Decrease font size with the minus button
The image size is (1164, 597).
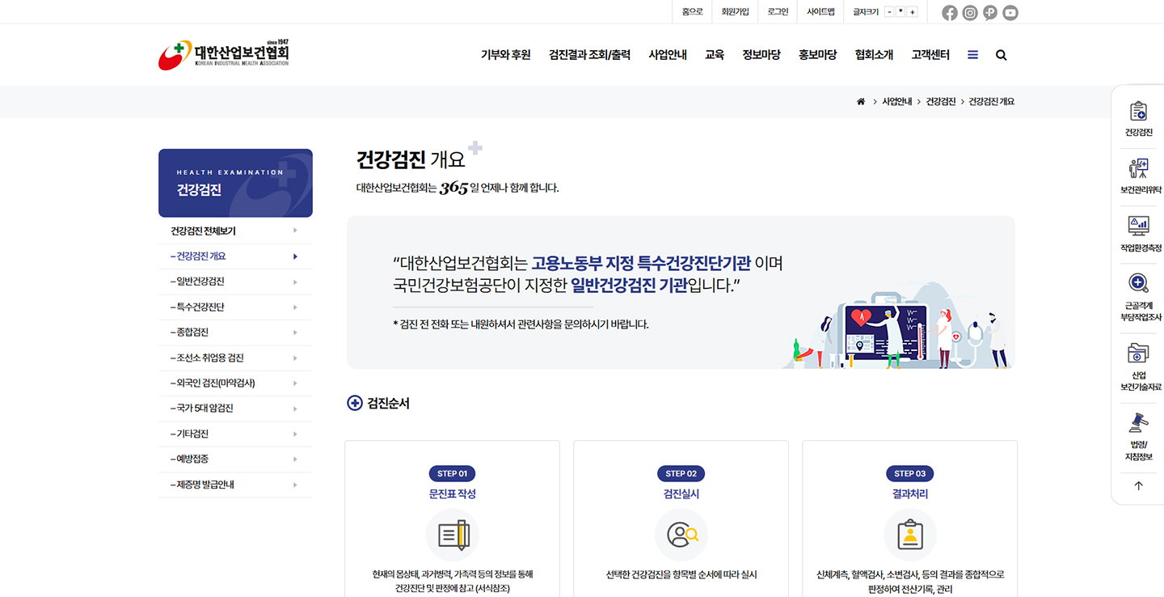890,12
